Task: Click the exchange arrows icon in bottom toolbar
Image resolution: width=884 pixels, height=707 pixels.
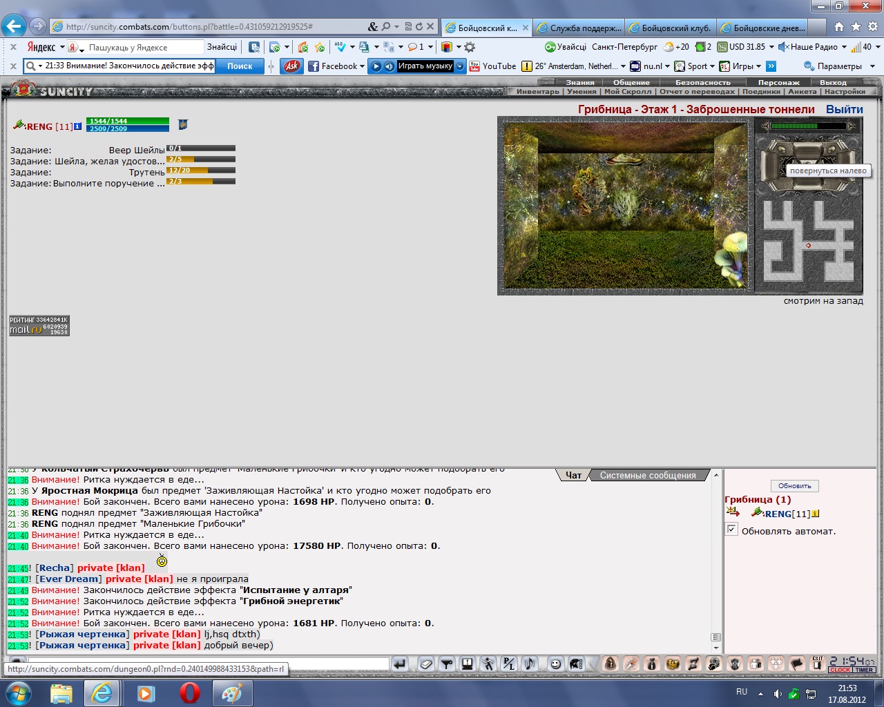Action: point(693,664)
